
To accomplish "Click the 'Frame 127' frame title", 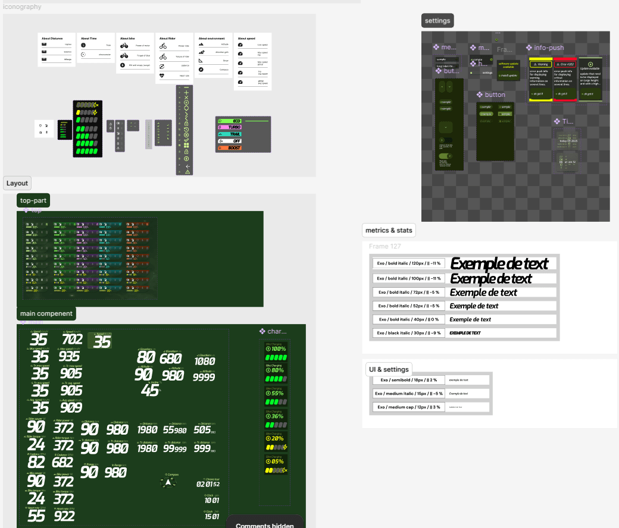I will (385, 246).
